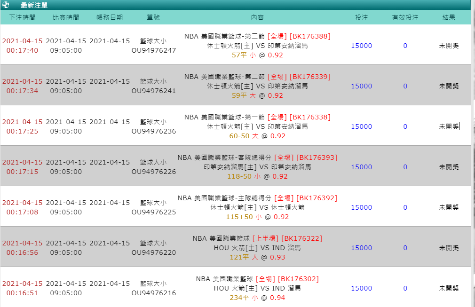Click match code [BK176388]

(310, 36)
